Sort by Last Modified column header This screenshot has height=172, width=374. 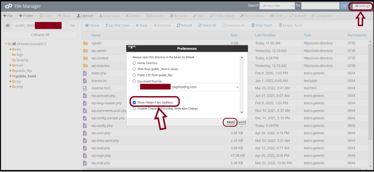coord(265,35)
